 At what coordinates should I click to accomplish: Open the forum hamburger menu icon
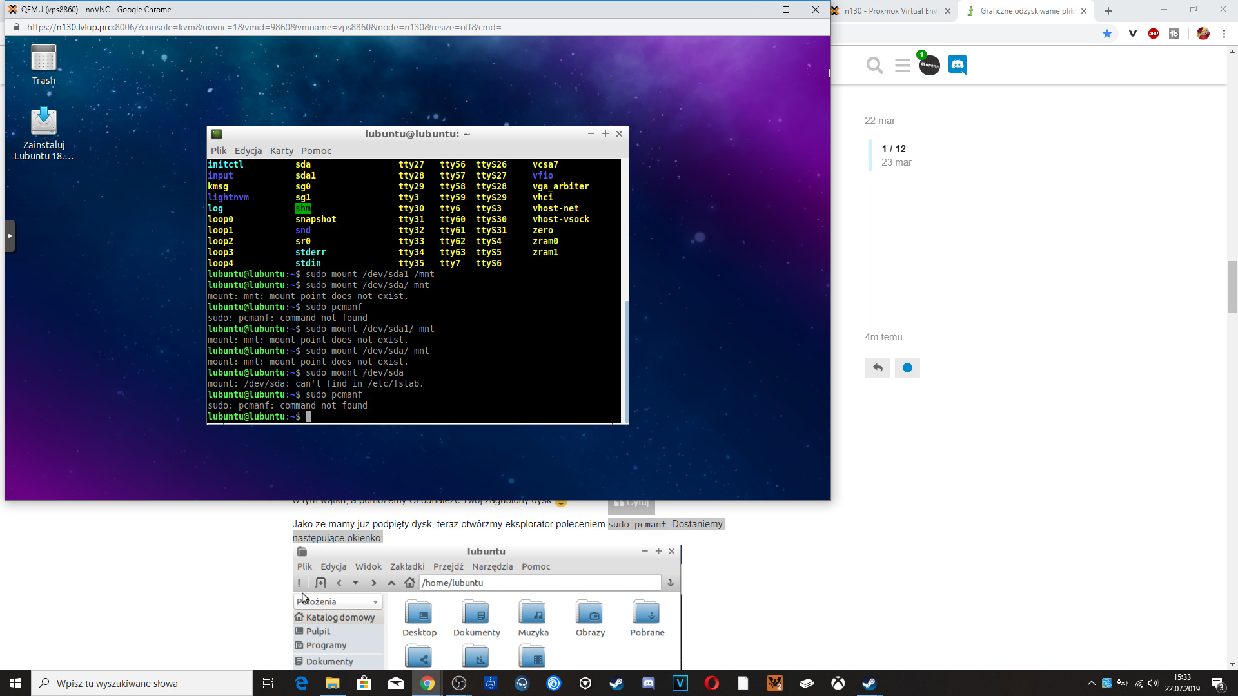902,65
